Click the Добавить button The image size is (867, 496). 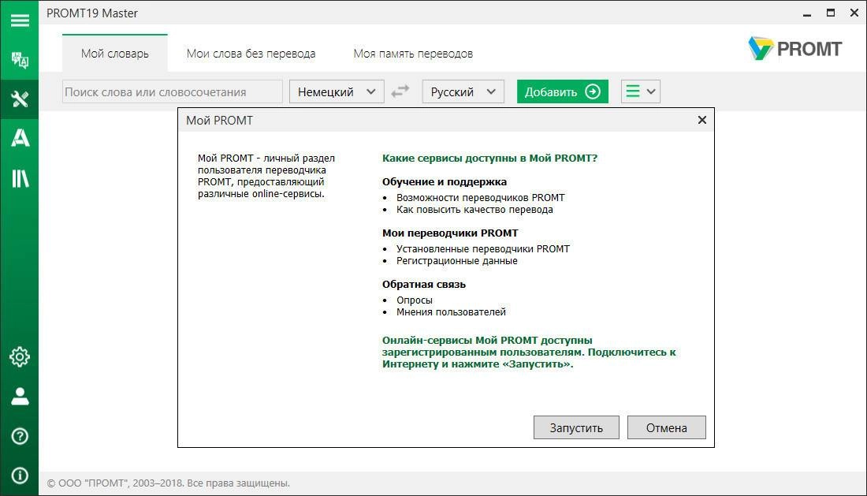pyautogui.click(x=562, y=91)
